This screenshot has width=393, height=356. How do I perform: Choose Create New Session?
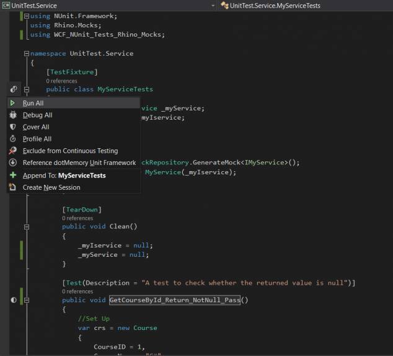point(73,187)
